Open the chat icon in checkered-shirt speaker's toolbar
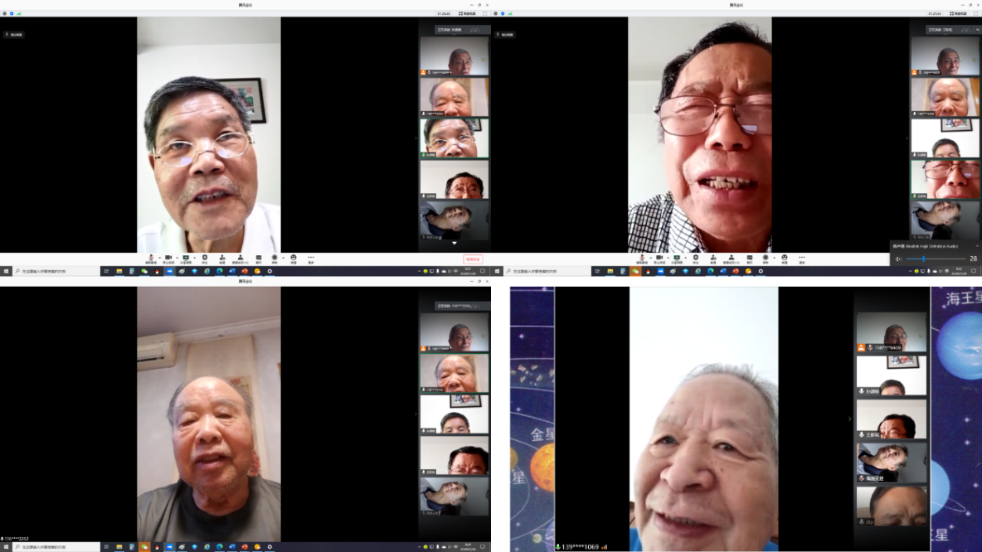The width and height of the screenshot is (982, 552). pyautogui.click(x=750, y=259)
